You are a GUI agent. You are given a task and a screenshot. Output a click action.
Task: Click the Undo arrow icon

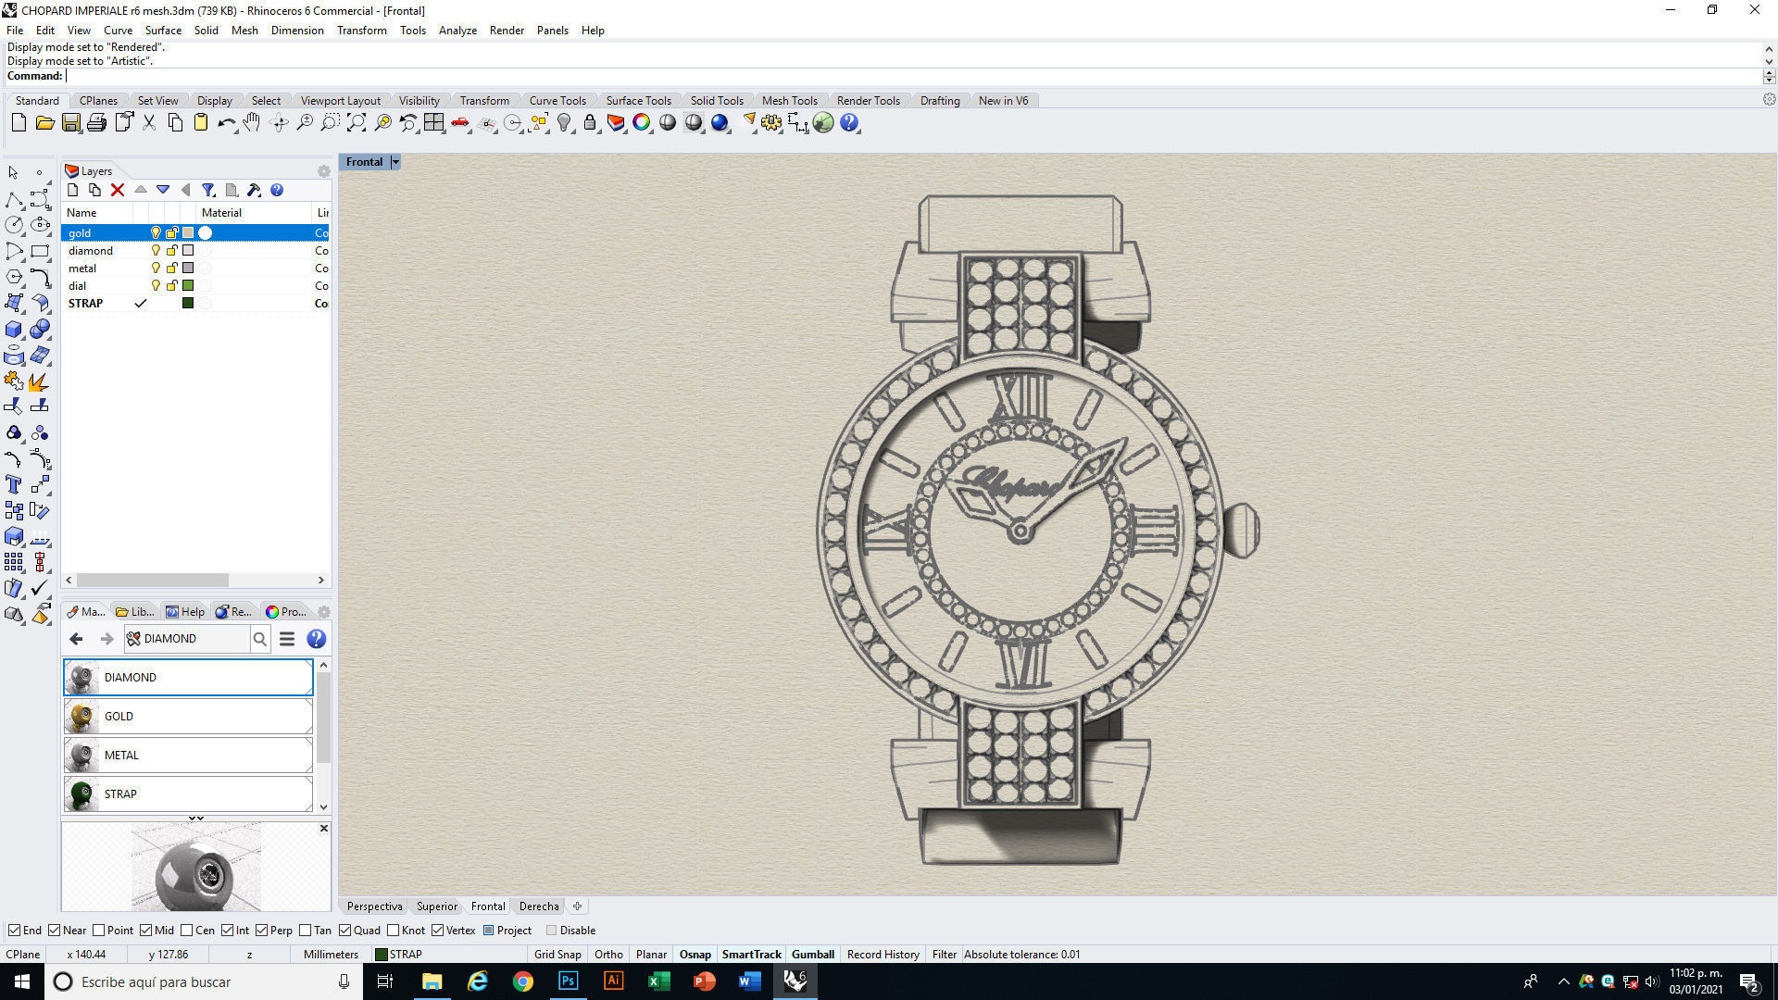tap(226, 122)
